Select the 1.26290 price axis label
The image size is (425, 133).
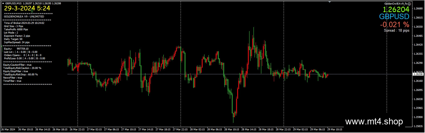pos(419,63)
